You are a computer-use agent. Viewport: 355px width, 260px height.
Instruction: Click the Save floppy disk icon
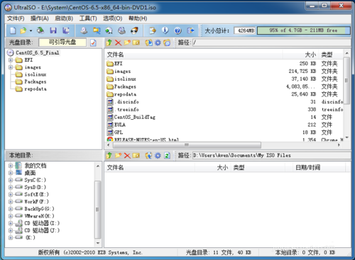pyautogui.click(x=53, y=30)
